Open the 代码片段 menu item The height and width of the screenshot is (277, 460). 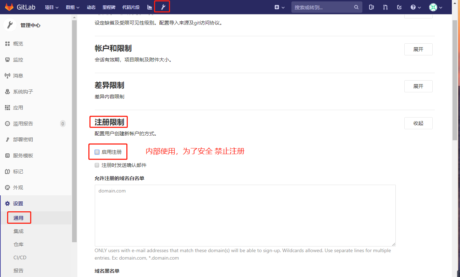[x=131, y=7]
